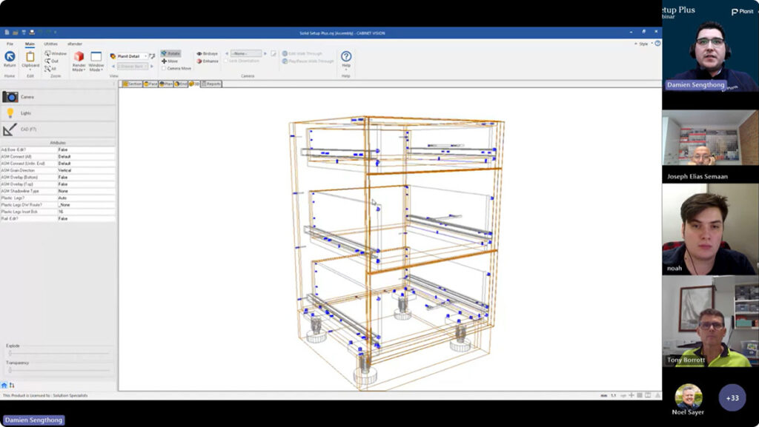Open the Lights panel button
The width and height of the screenshot is (759, 427).
pos(25,113)
